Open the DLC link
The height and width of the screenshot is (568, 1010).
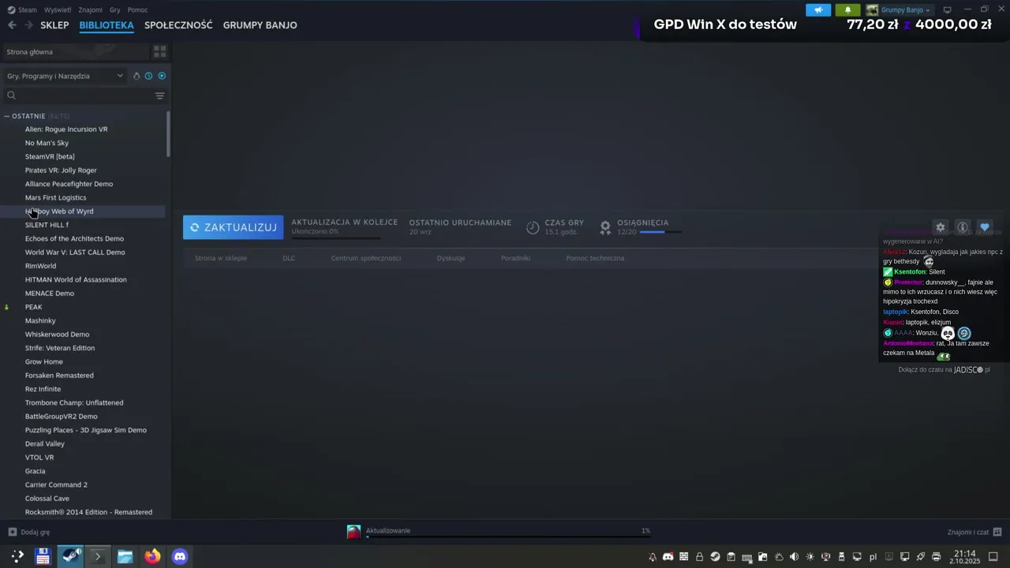(289, 258)
